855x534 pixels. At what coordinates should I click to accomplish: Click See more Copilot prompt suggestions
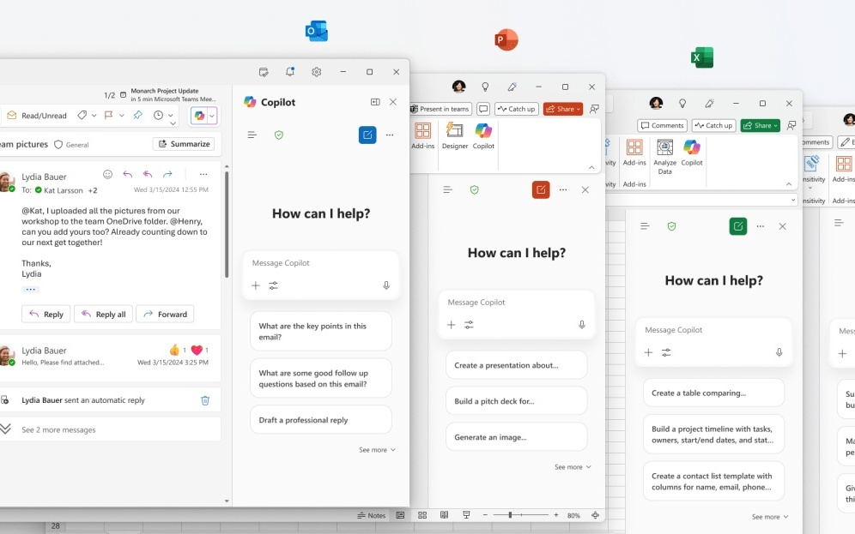tap(376, 449)
